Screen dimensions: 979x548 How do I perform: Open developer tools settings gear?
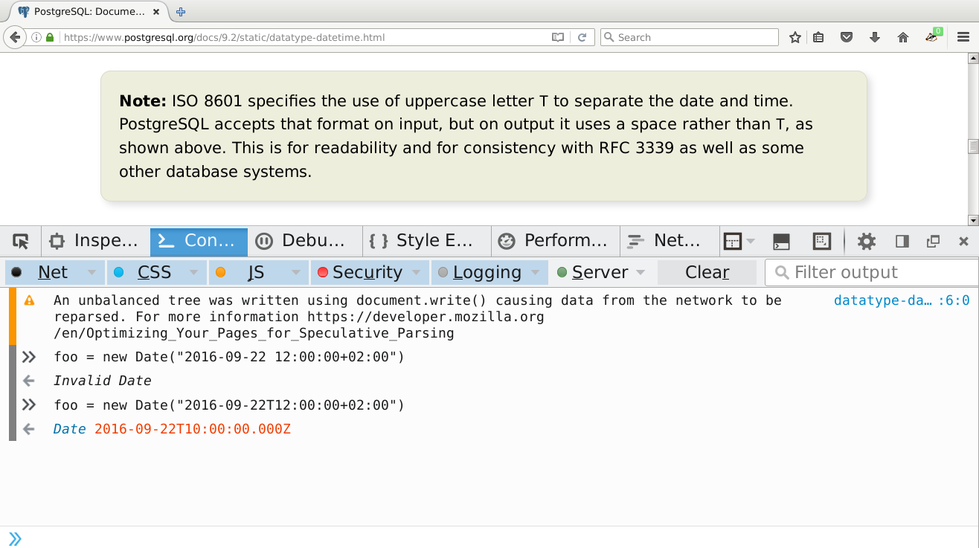(867, 241)
